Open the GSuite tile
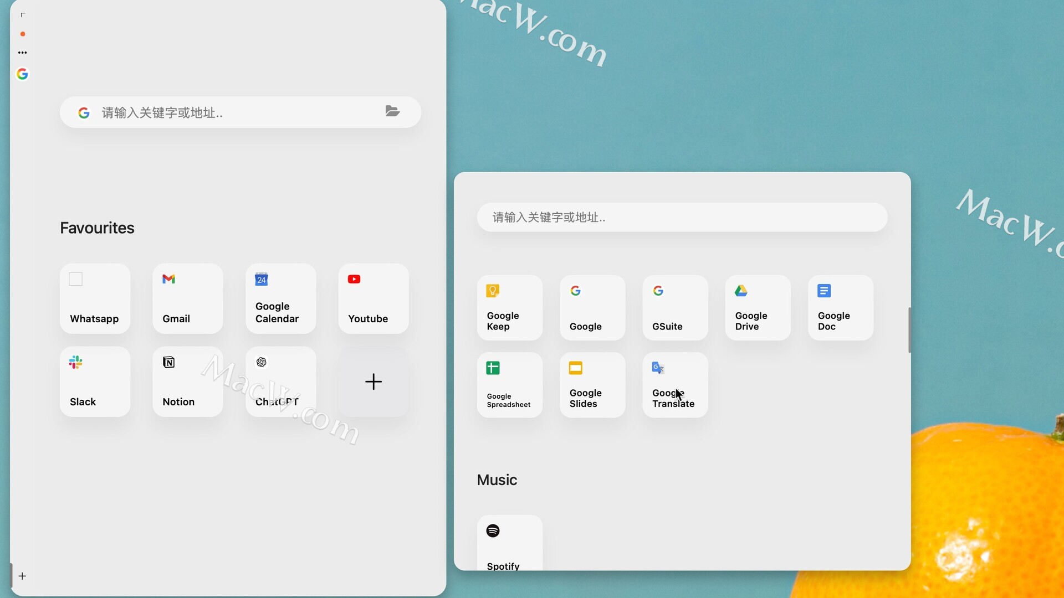This screenshot has width=1064, height=598. point(675,308)
